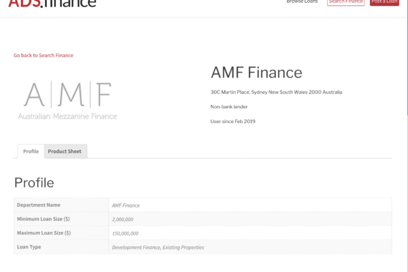Select the 2,000,000 minimum loan value
408x272 pixels.
click(122, 220)
